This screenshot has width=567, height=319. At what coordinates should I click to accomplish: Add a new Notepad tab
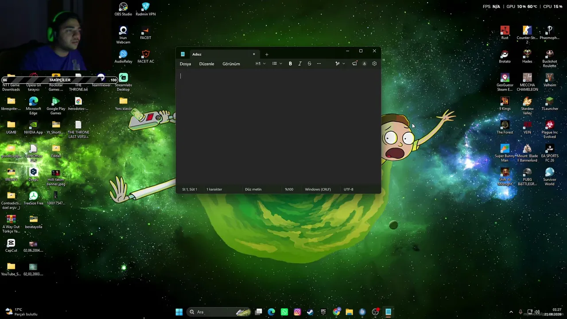click(267, 54)
